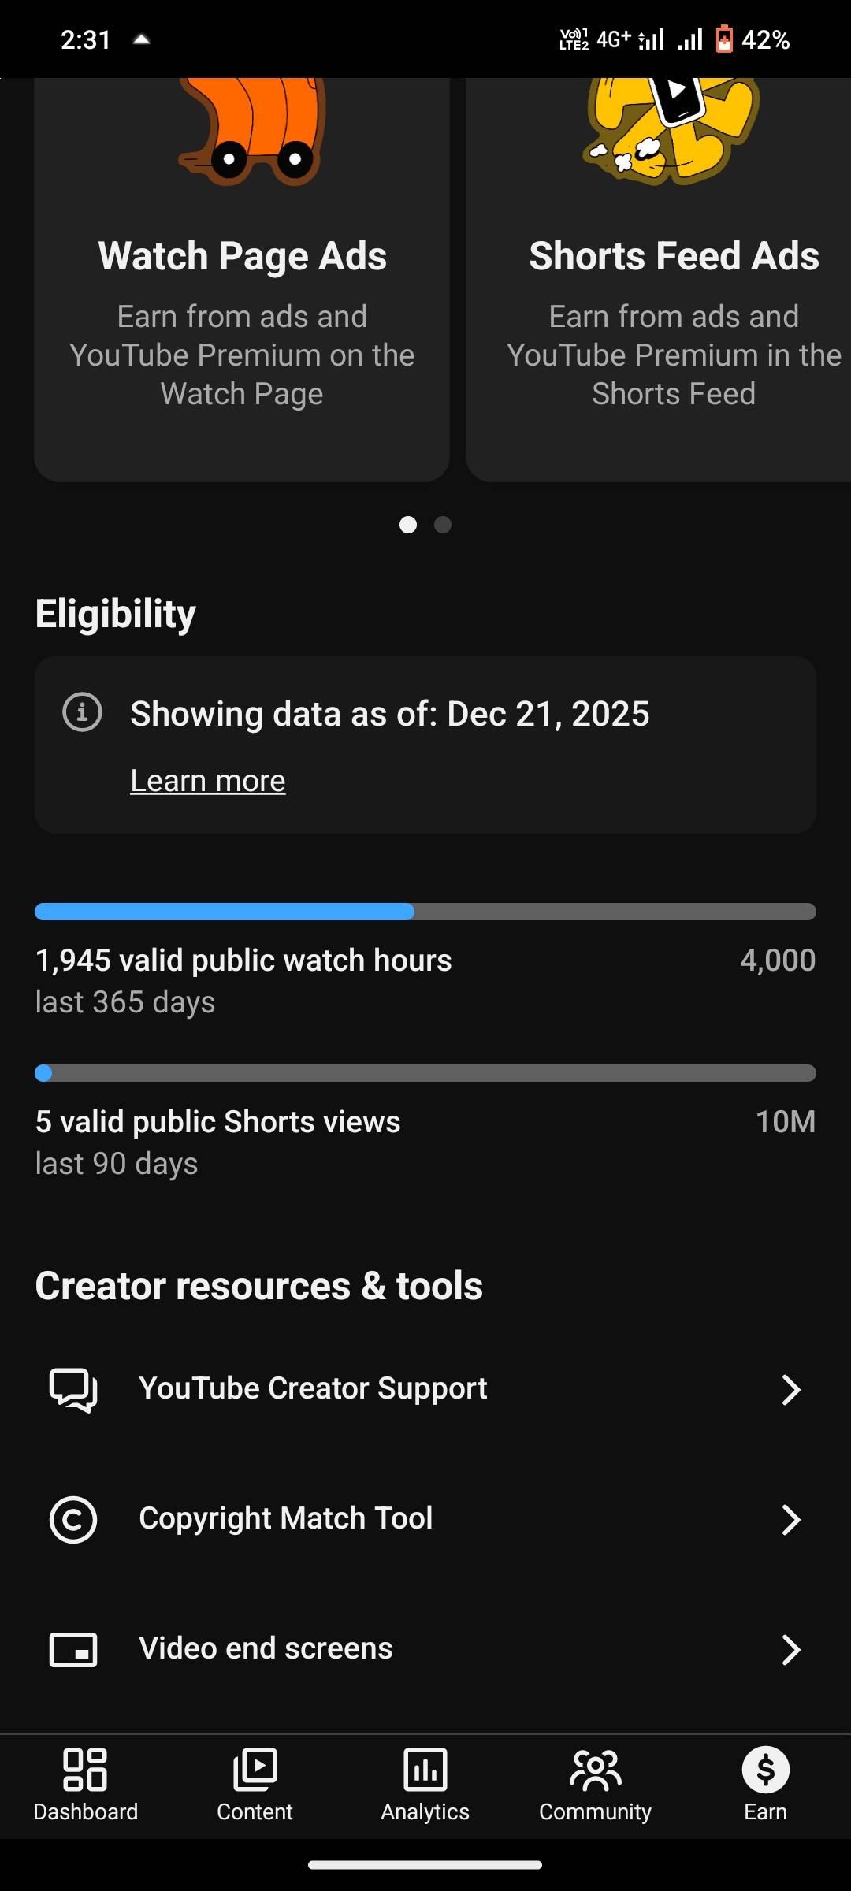Screen dimensions: 851x1891
Task: Expand Video end screens chevron
Action: 790,1649
